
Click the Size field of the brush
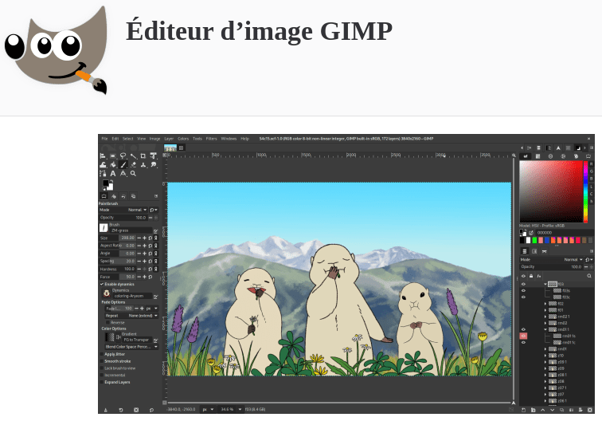tap(127, 238)
